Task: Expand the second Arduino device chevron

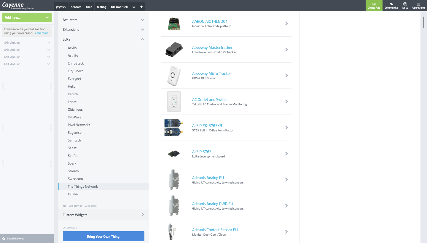Action: tap(49, 50)
